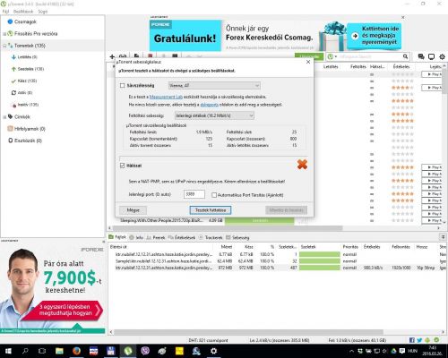This screenshot has width=448, height=358.
Task: Click the green upgrade button in toolbar
Action: [309, 56]
